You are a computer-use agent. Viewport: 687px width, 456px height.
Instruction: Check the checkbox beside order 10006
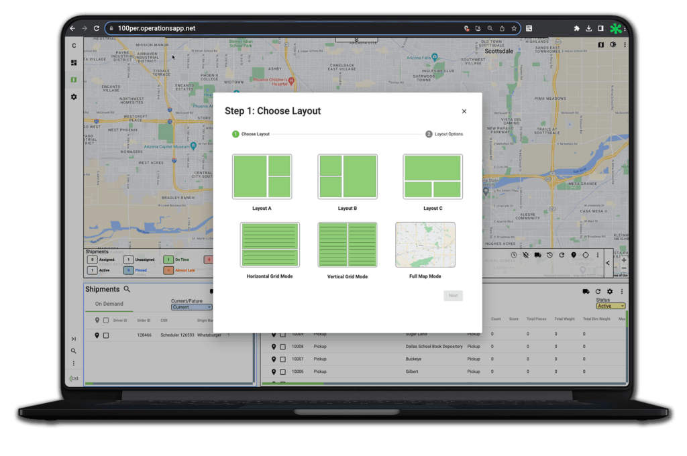(282, 372)
